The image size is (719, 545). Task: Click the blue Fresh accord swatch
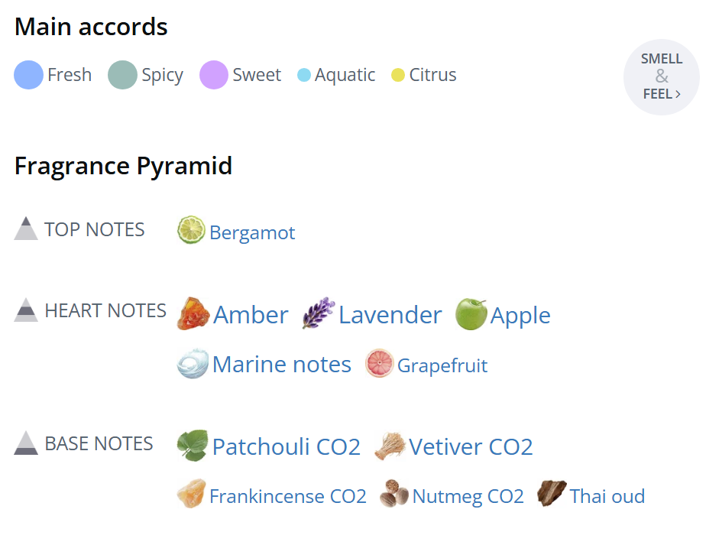[29, 75]
